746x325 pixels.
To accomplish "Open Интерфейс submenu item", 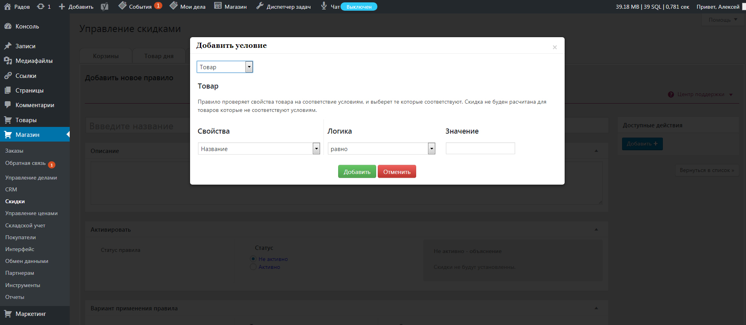I will click(x=20, y=249).
